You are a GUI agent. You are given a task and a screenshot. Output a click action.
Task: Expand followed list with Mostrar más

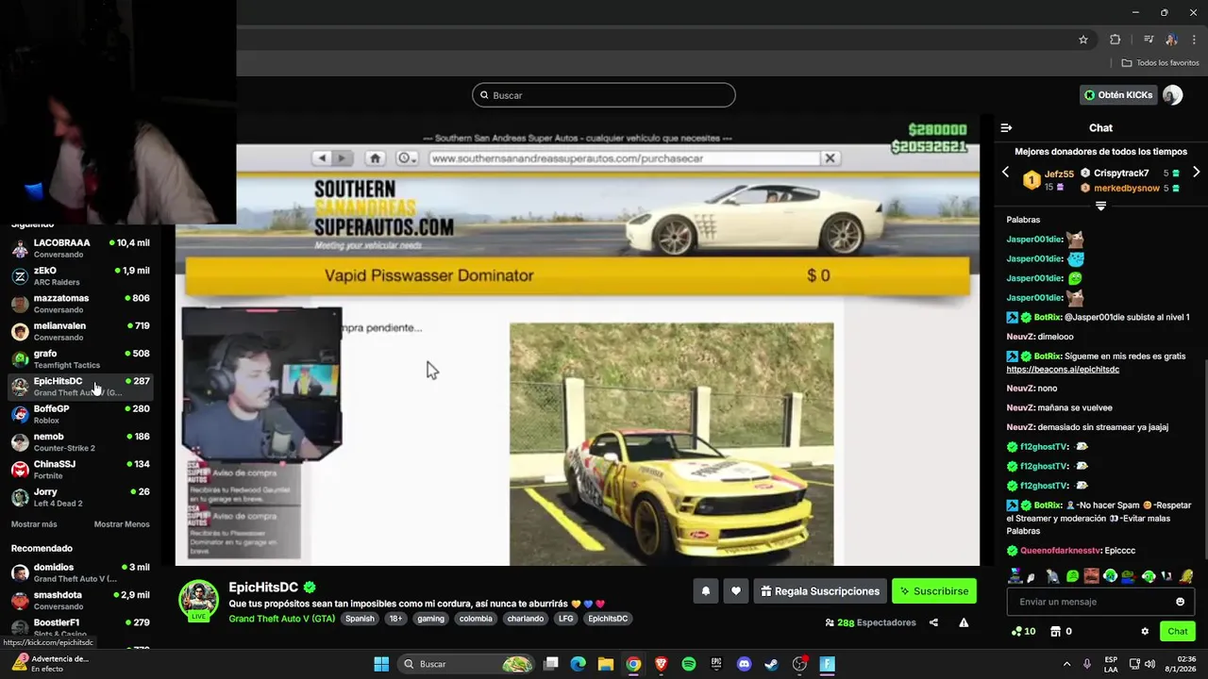[x=34, y=524]
